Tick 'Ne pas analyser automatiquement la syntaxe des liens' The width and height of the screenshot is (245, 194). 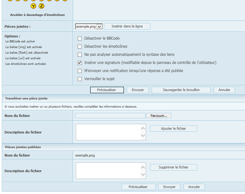(x=80, y=55)
